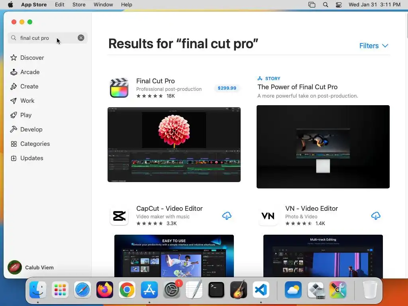408x306 pixels.
Task: Open the Final Cut Pro title link
Action: pos(155,81)
